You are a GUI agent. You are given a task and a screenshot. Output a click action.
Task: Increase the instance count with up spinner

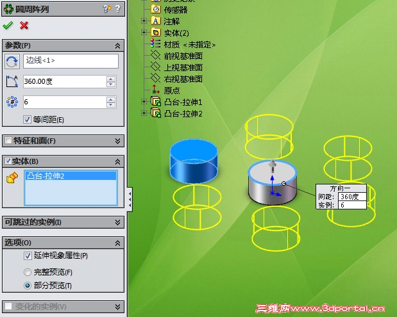(x=111, y=99)
